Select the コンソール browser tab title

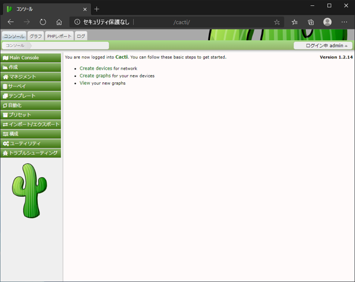(24, 9)
